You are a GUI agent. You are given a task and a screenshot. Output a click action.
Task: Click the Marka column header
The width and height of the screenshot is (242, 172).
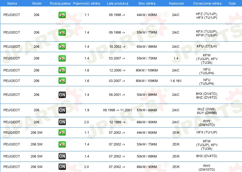[x=12, y=3]
